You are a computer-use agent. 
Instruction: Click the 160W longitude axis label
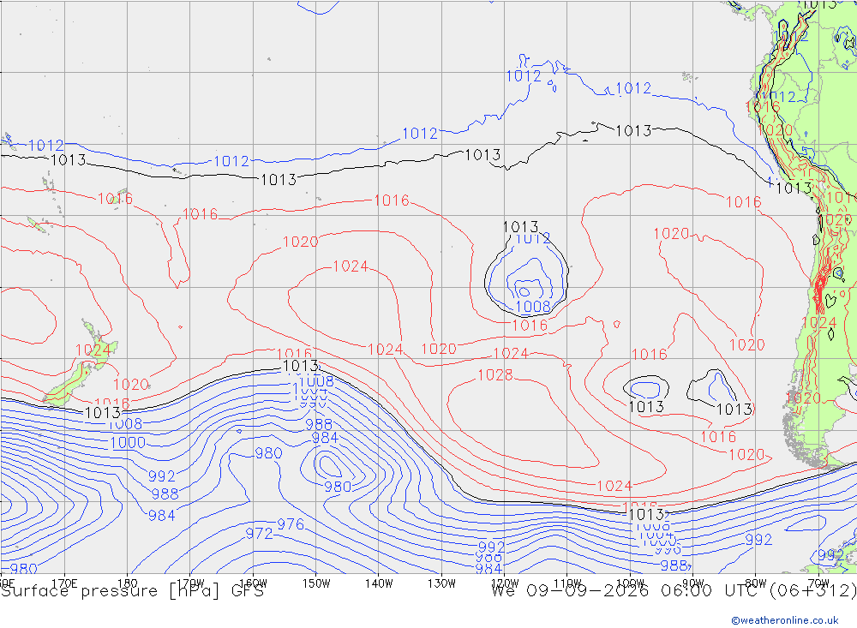253,583
